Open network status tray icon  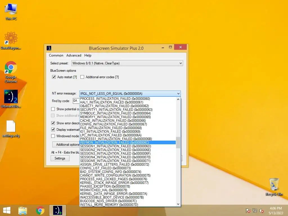(x=255, y=211)
